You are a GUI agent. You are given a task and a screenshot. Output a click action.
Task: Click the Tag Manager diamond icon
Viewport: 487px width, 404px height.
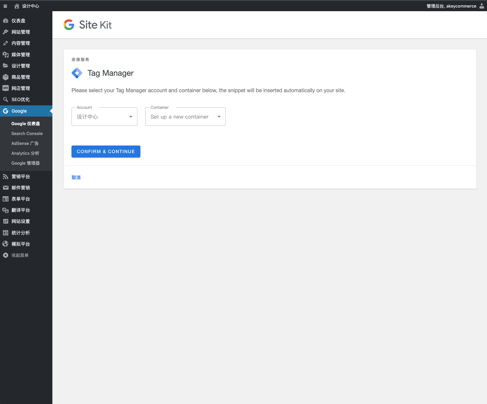click(x=77, y=73)
